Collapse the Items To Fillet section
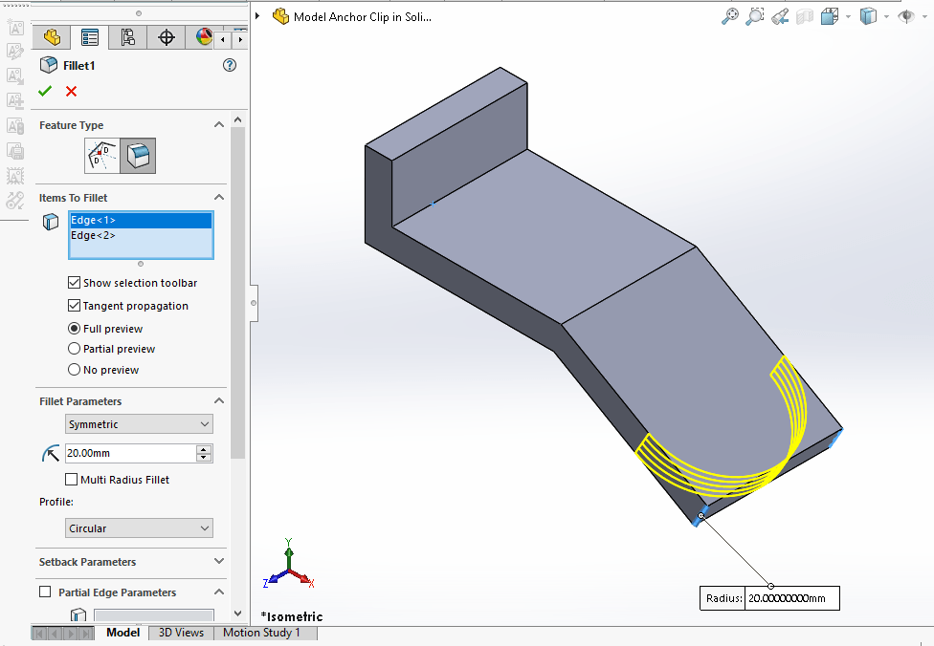The image size is (934, 646). click(218, 197)
